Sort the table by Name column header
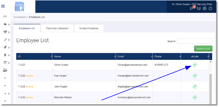This screenshot has height=107, width=219. 84,56
